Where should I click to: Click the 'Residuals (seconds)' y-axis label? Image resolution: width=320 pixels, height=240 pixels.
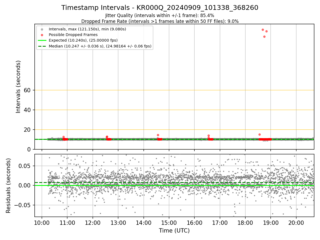click(x=8, y=186)
